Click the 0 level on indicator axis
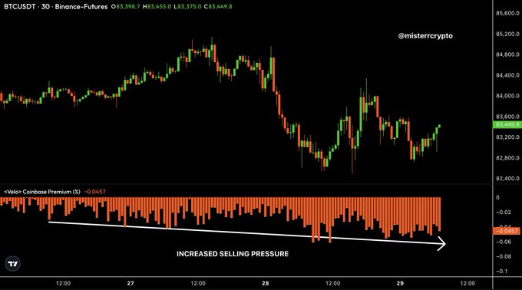 click(x=497, y=197)
